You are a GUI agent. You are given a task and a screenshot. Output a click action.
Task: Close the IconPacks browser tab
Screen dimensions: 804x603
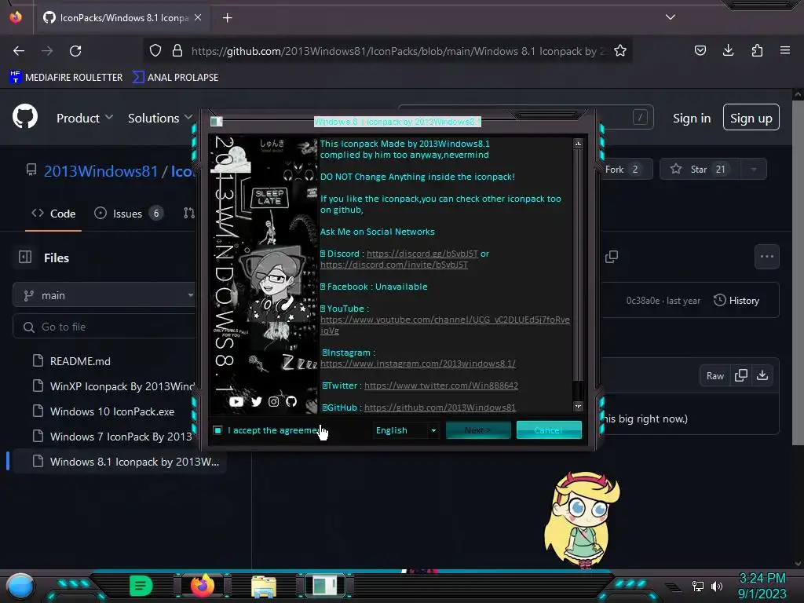pos(198,17)
